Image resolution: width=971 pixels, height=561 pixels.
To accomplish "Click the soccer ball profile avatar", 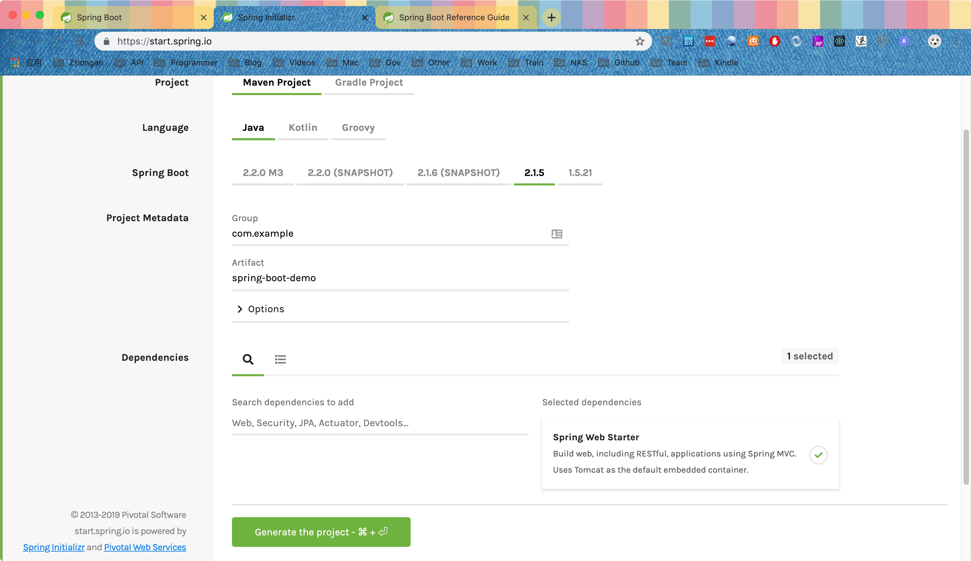I will click(934, 41).
